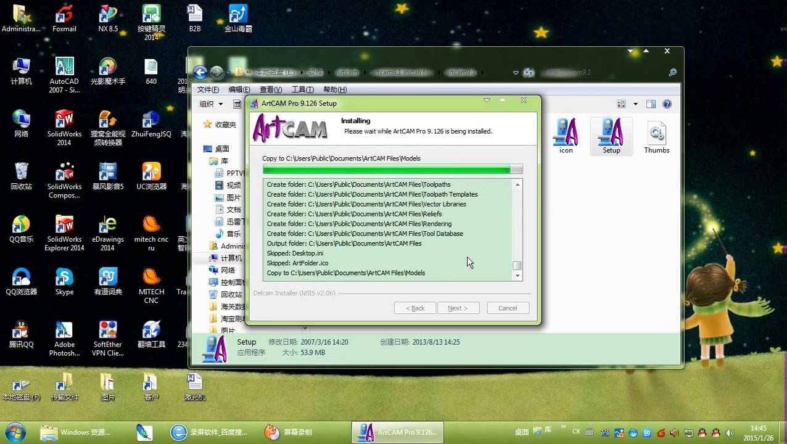Click the installer log scrollbar up arrow
The image size is (787, 444).
click(517, 184)
